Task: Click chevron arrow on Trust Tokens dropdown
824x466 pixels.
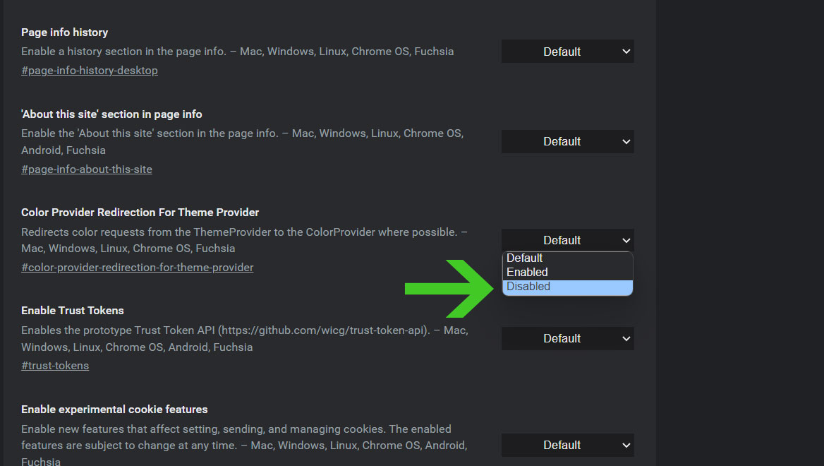Action: pos(626,339)
